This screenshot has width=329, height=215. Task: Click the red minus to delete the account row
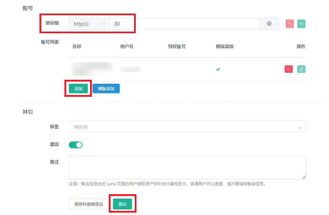coord(288,69)
